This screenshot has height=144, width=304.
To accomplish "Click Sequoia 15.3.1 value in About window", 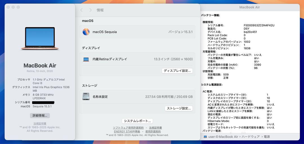I will coord(42,106).
